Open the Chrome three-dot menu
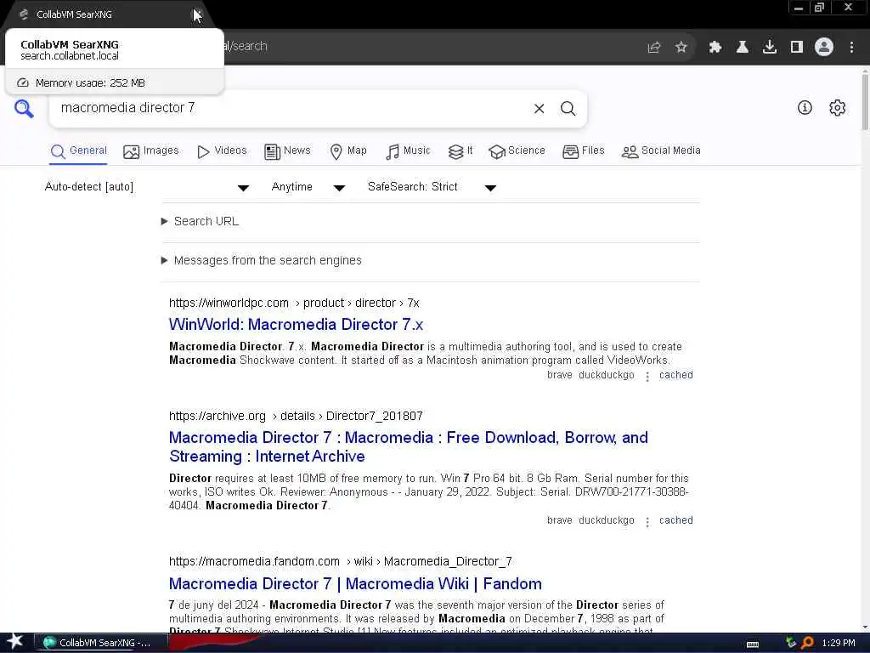Screen dimensions: 870x653 tap(851, 48)
